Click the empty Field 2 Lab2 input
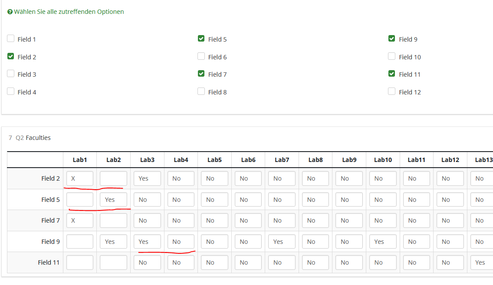The width and height of the screenshot is (493, 285). [x=113, y=178]
